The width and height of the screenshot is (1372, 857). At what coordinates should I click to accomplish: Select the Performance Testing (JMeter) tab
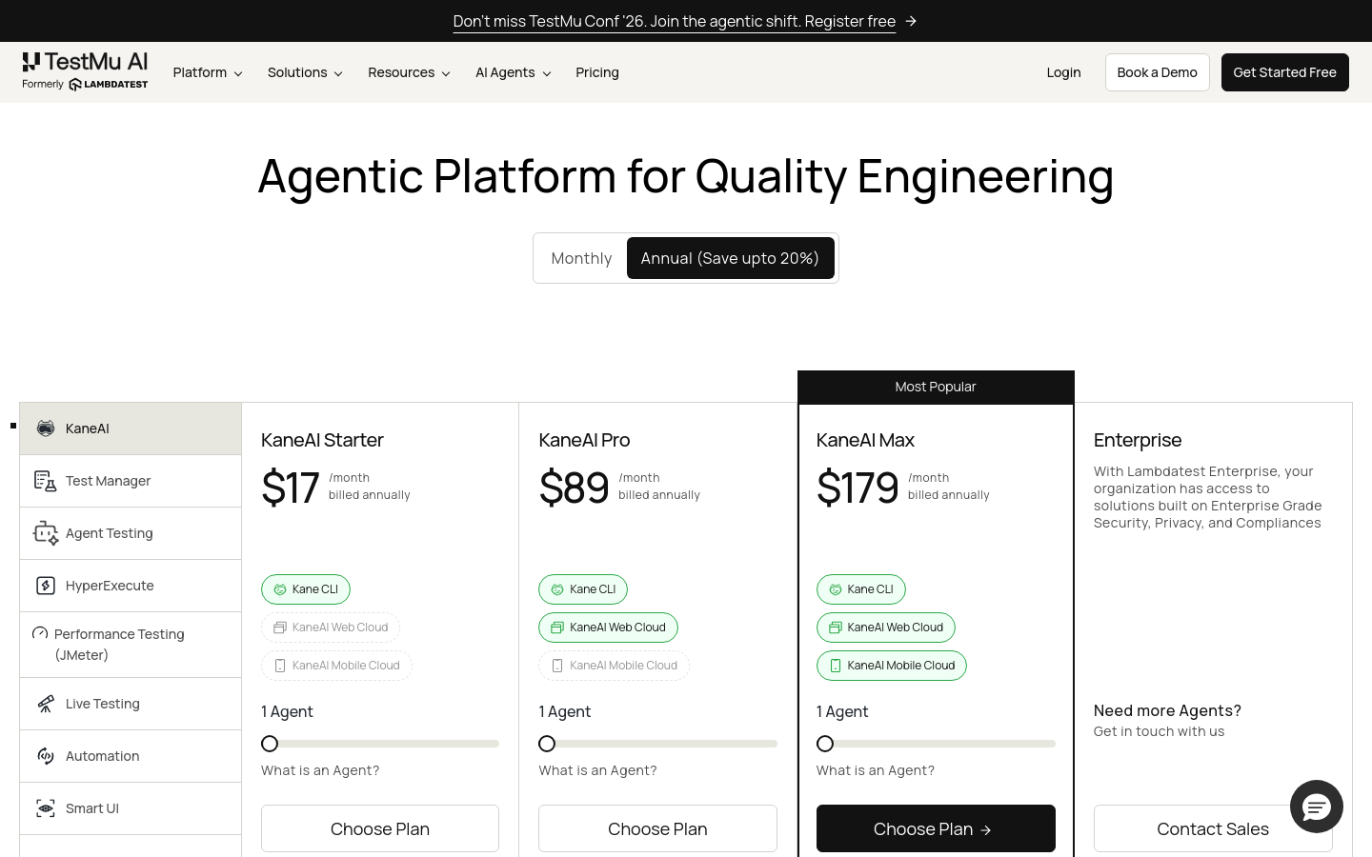[x=131, y=645]
